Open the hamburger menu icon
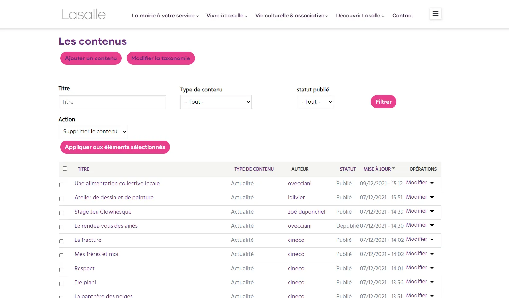Screen dimensions: 509x298 click(x=435, y=14)
